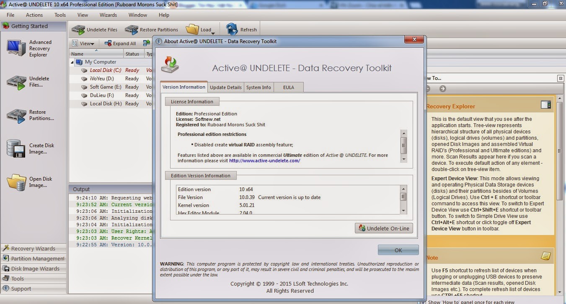Open the Tools menu
This screenshot has width=566, height=304.
(x=60, y=15)
